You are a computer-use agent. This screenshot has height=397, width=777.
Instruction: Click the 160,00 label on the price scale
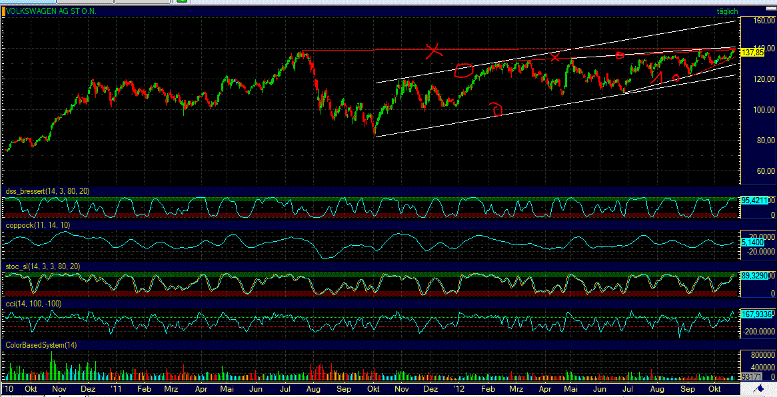click(x=763, y=21)
